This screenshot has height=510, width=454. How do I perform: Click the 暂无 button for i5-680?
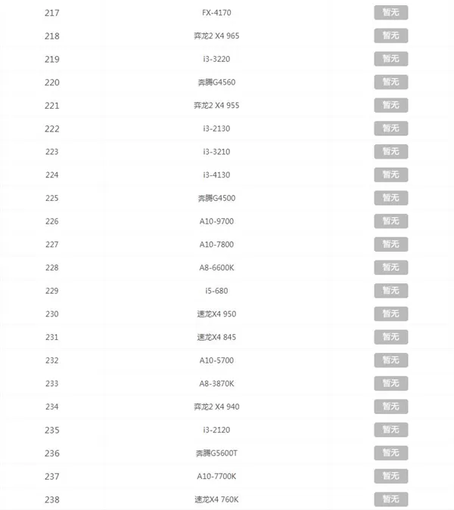tap(390, 291)
